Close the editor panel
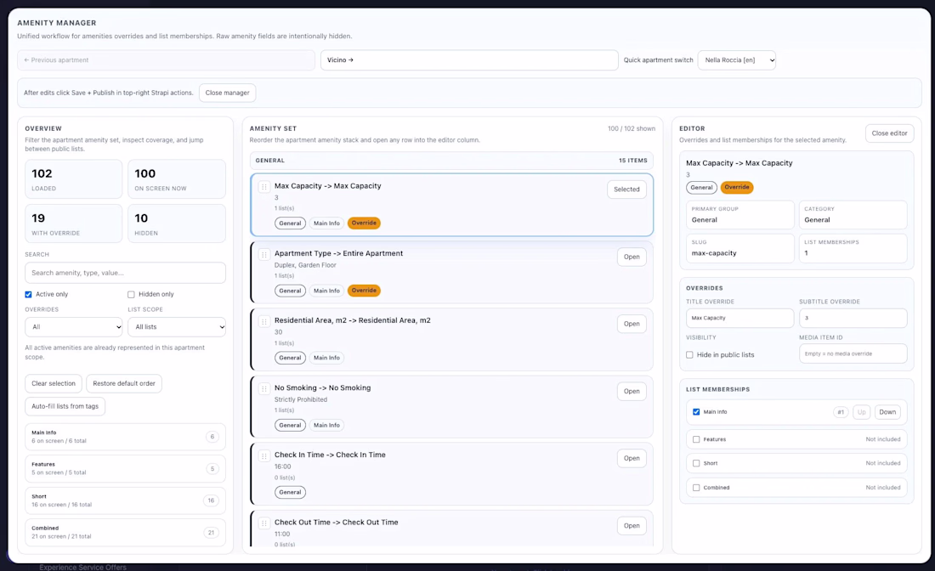935x571 pixels. click(x=889, y=133)
